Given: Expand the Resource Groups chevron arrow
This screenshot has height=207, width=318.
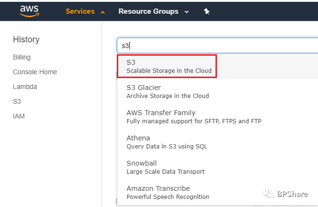Looking at the screenshot, I should 186,12.
